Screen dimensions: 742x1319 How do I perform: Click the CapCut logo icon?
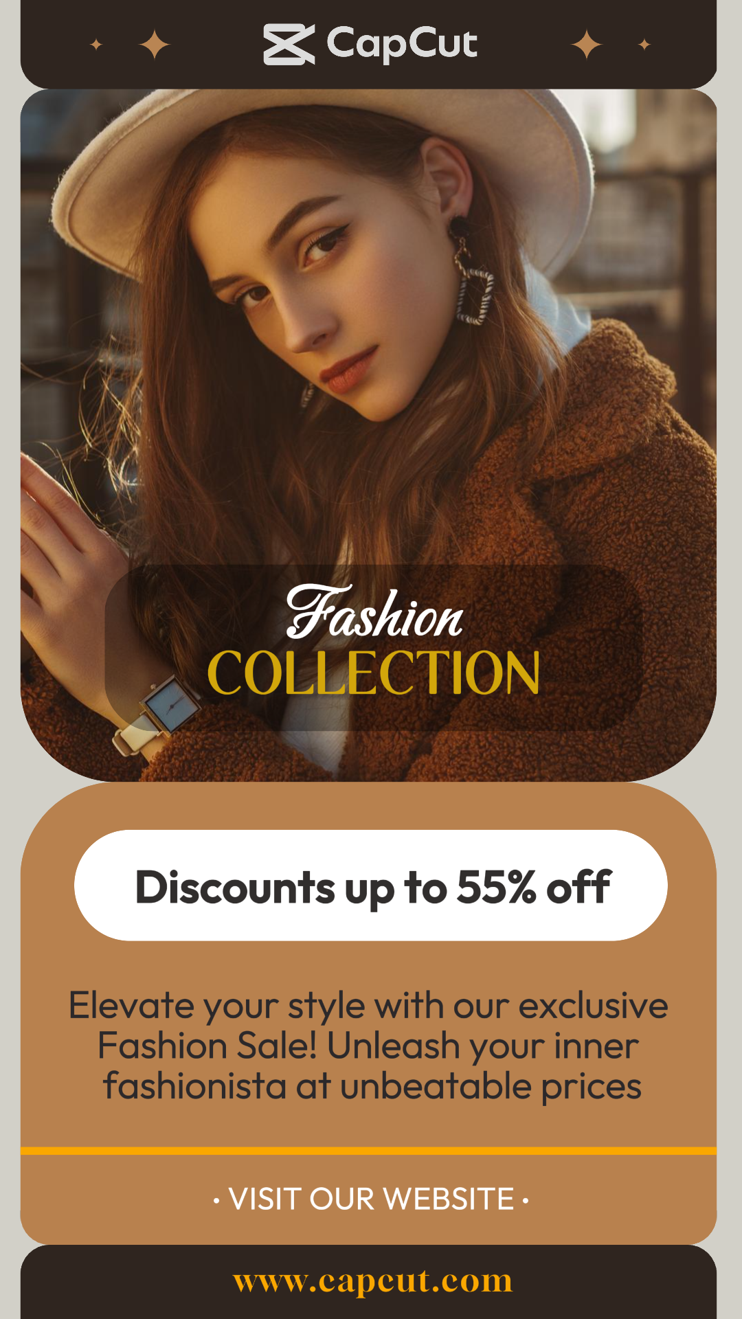click(x=289, y=45)
